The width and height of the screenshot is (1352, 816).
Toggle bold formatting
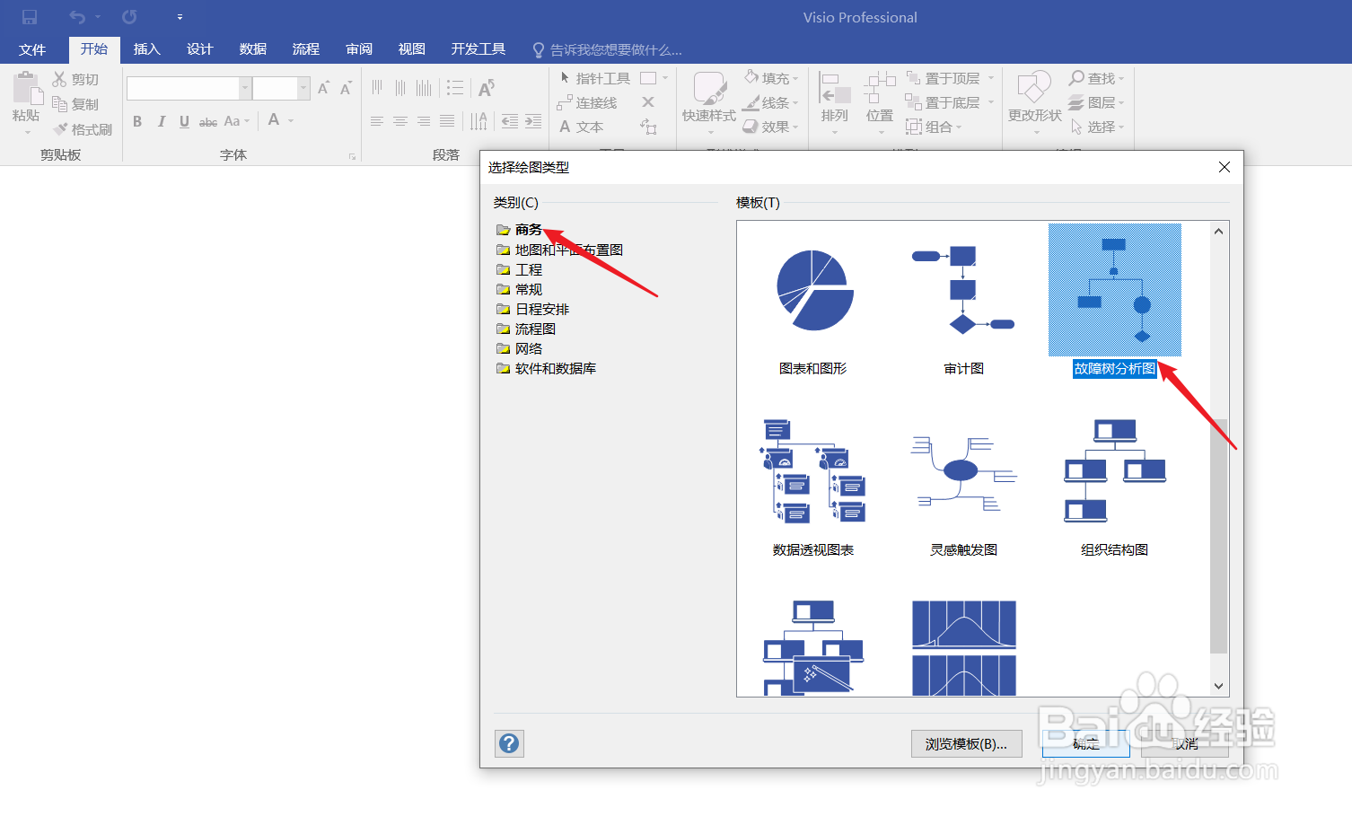(137, 121)
